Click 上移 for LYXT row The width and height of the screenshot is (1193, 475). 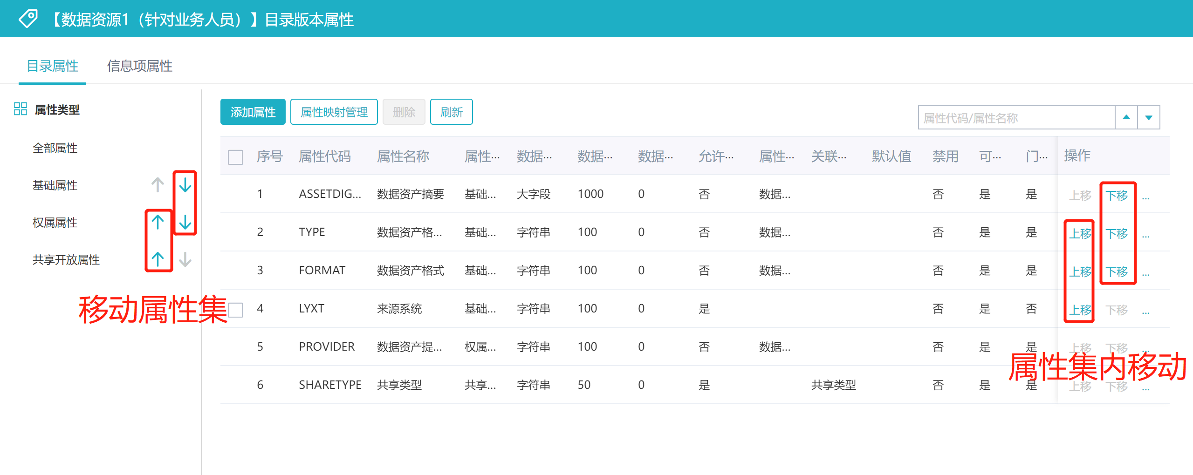click(1080, 310)
